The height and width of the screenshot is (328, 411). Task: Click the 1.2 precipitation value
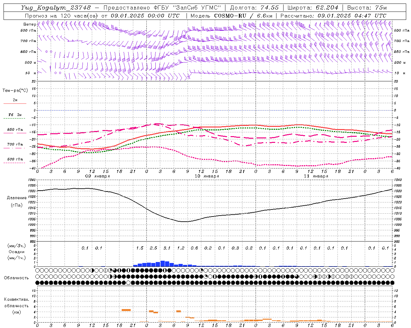(180, 248)
